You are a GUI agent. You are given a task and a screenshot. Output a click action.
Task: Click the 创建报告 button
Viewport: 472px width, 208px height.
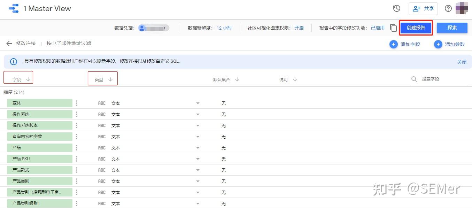pos(416,28)
